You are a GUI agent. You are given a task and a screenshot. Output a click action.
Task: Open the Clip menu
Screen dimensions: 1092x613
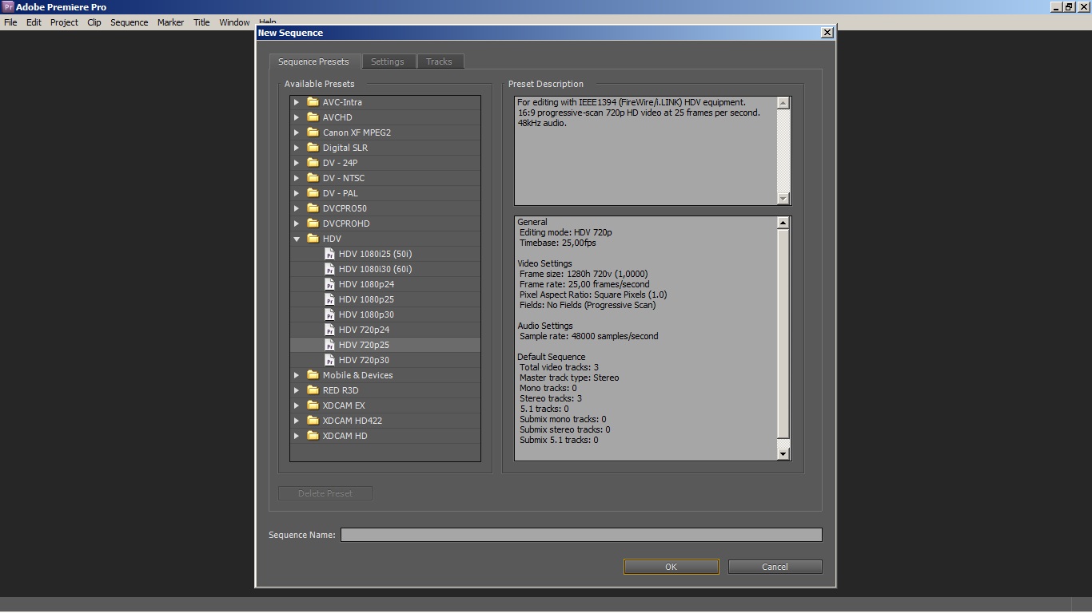[x=94, y=22]
